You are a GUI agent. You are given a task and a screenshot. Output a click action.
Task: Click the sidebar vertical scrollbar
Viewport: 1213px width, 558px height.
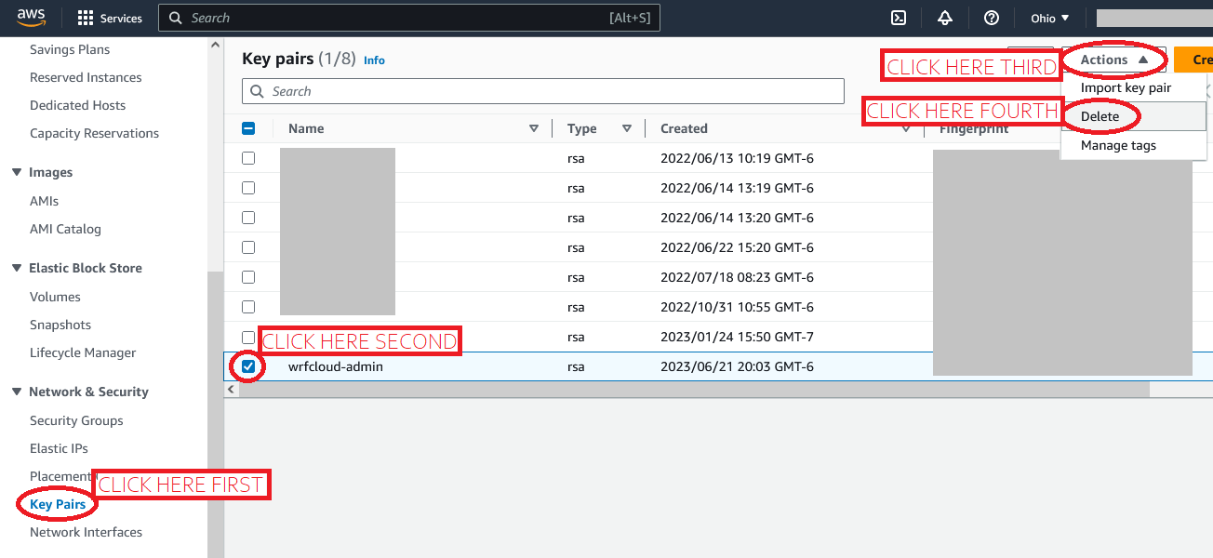coord(216,415)
